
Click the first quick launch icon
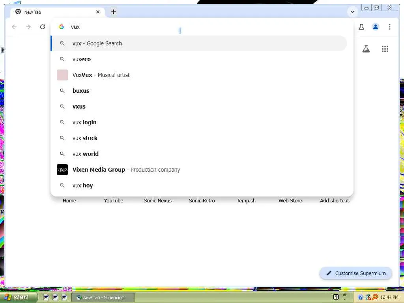pyautogui.click(x=46, y=297)
